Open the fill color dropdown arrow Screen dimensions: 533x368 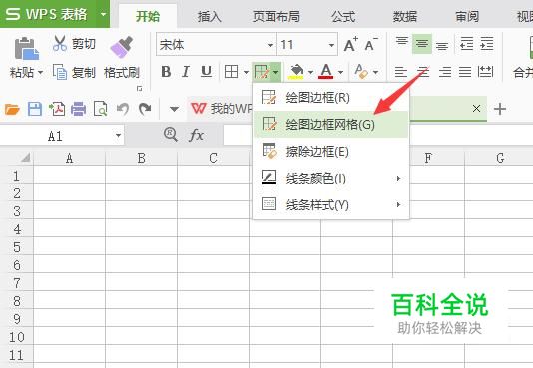coord(310,72)
